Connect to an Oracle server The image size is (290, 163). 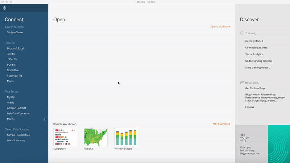11,103
